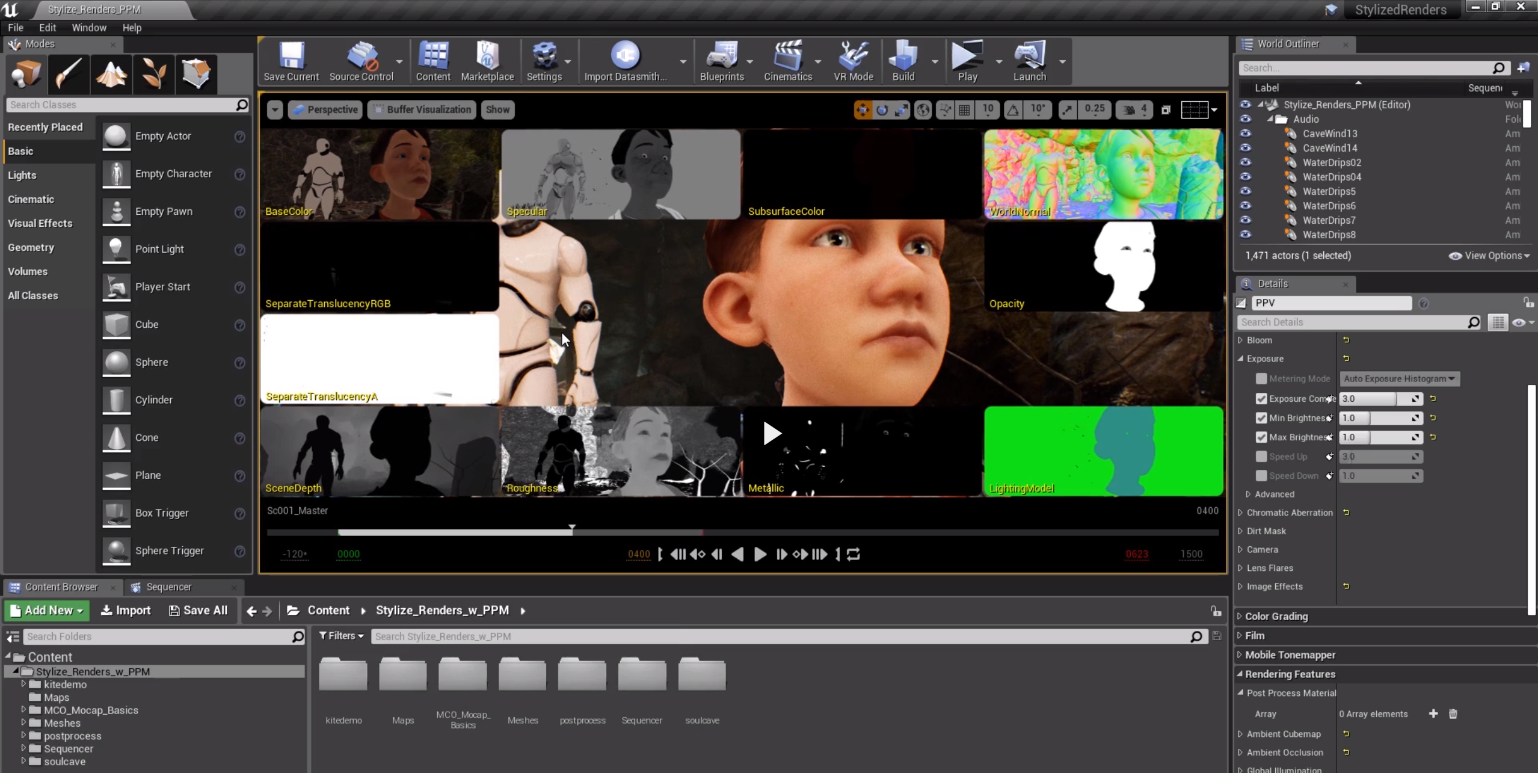Select the Landscape mode mountain icon
The height and width of the screenshot is (773, 1538).
point(111,74)
